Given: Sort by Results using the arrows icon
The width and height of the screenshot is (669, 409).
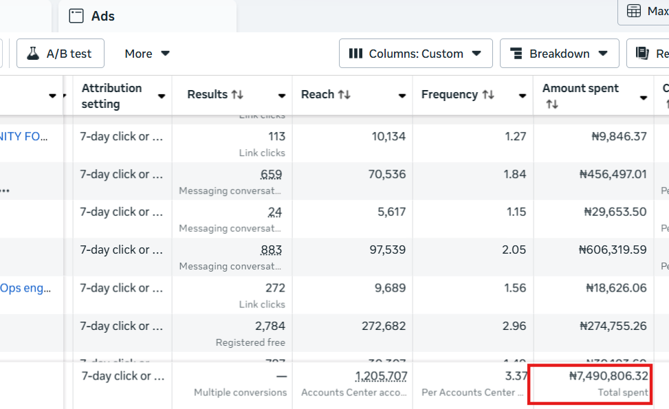Looking at the screenshot, I should click(x=237, y=95).
